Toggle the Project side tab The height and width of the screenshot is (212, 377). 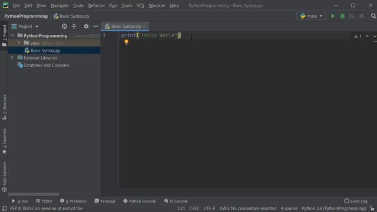(4, 35)
